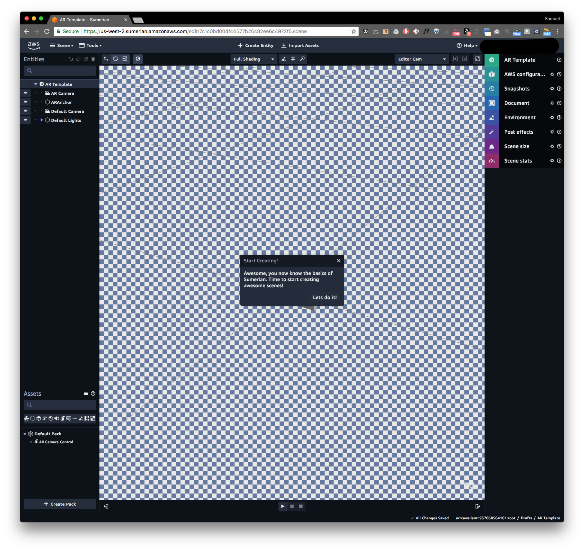The width and height of the screenshot is (584, 551).
Task: Expand the Document panel
Action: click(517, 103)
